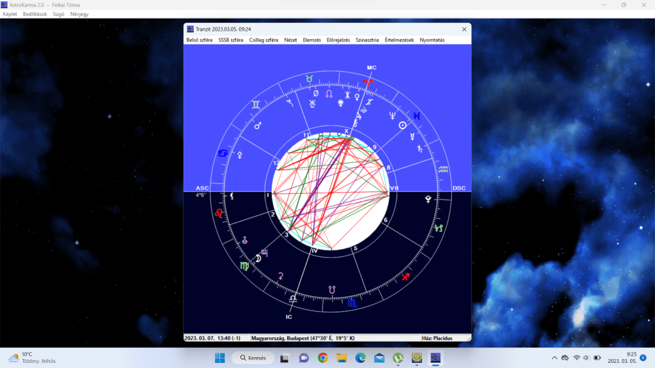This screenshot has height=368, width=655.
Task: Open Google Chrome from the taskbar
Action: (323, 358)
